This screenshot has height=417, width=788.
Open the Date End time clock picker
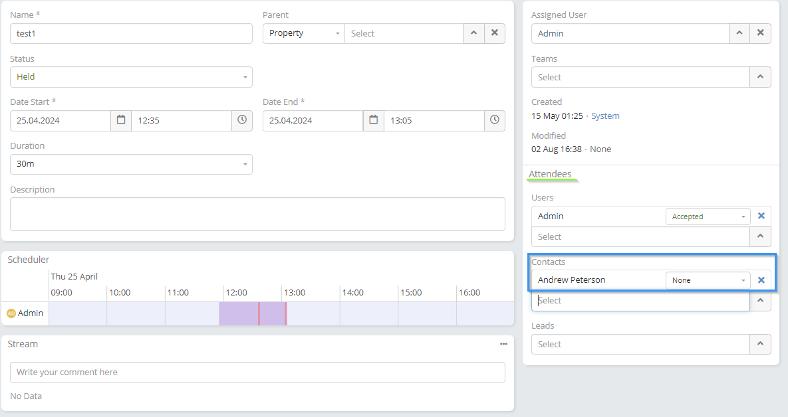pos(495,120)
